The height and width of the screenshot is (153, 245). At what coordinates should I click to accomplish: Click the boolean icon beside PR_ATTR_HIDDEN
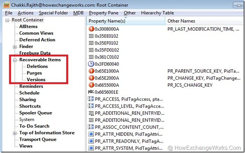point(92,134)
